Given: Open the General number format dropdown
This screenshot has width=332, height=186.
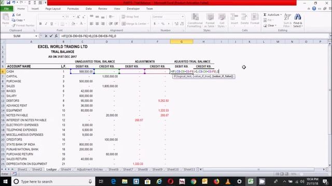Looking at the screenshot, I should pyautogui.click(x=183, y=17).
